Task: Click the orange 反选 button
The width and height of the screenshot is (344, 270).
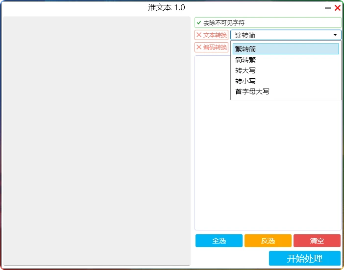Action: tap(268, 241)
